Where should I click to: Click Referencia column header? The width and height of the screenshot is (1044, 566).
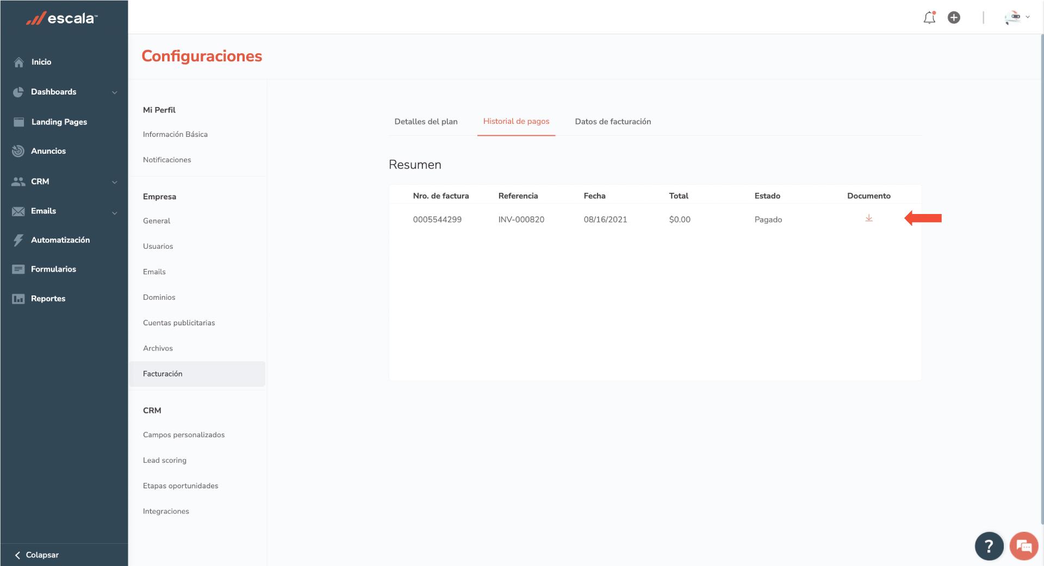coord(518,196)
